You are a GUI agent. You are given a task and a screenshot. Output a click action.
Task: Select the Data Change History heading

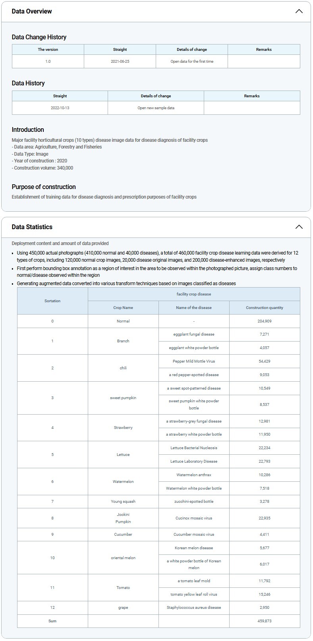(39, 37)
